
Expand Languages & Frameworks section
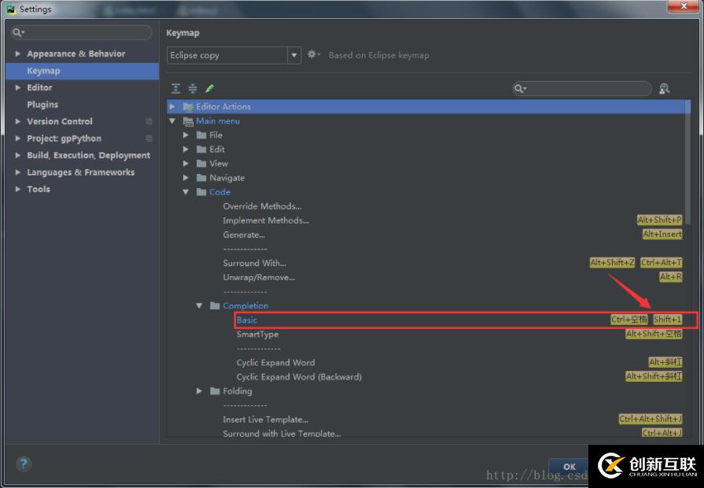tap(18, 172)
